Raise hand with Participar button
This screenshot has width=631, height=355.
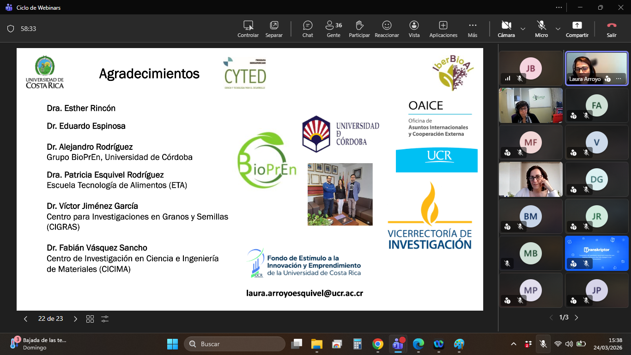point(359,29)
